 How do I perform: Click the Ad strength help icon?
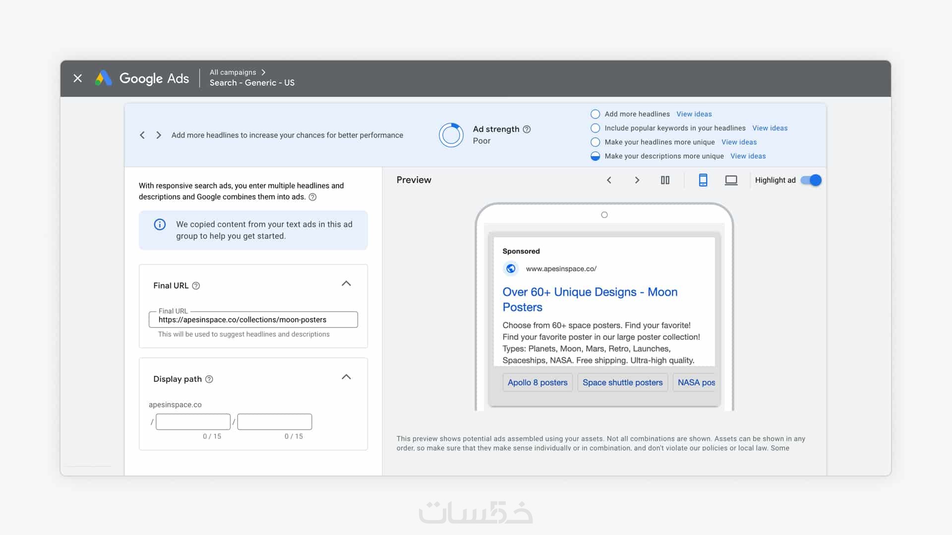[x=527, y=129]
